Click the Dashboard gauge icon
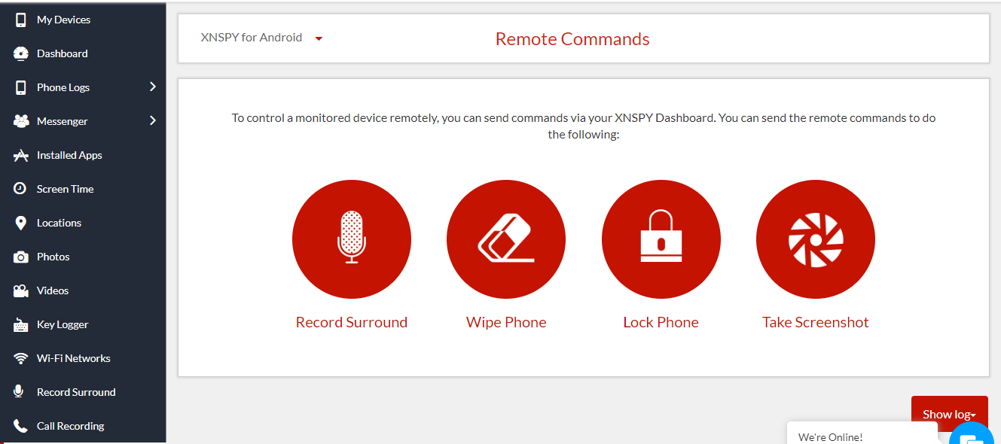 tap(21, 53)
